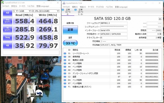Go to next disk with arrow button

[160, 19]
